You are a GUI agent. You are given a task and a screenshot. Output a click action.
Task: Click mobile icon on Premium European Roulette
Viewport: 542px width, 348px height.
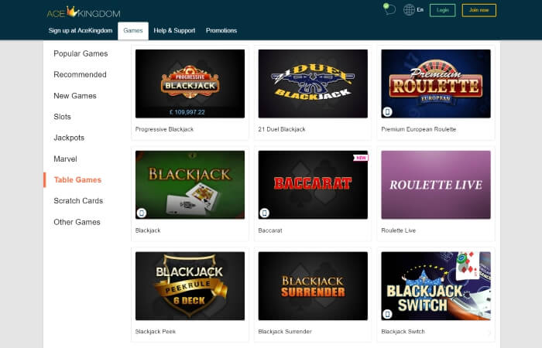(387, 112)
